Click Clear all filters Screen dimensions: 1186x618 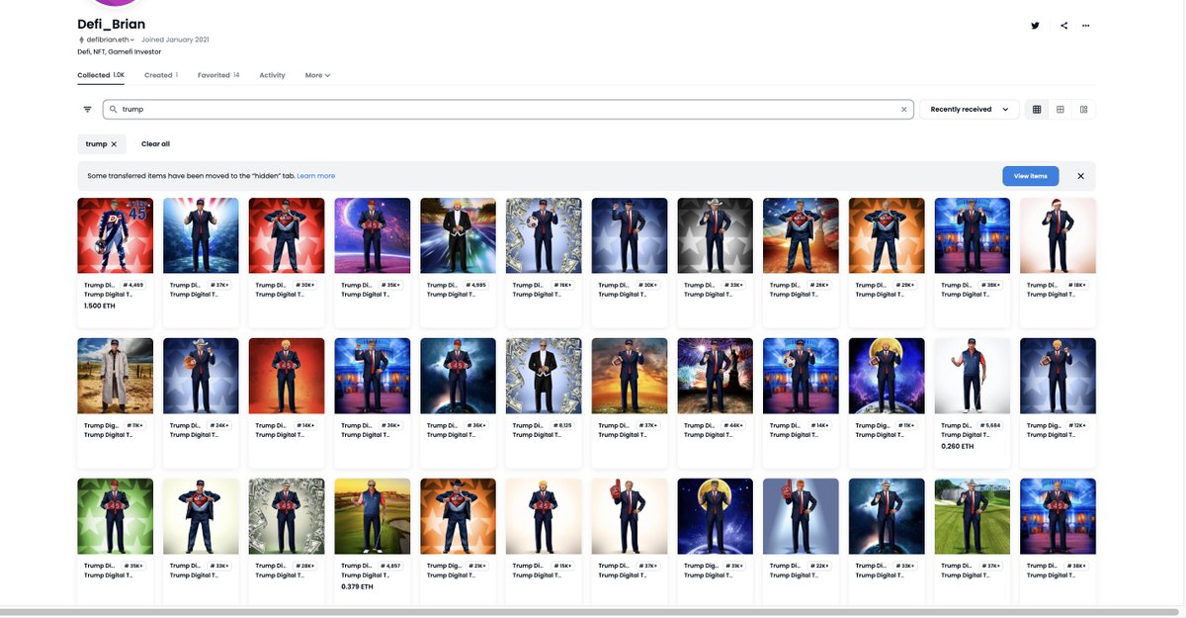[155, 143]
